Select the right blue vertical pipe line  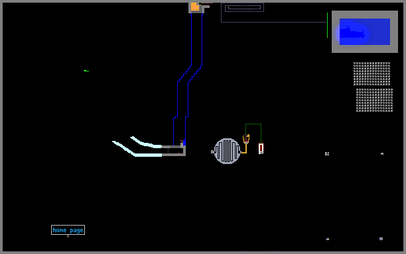[x=194, y=77]
